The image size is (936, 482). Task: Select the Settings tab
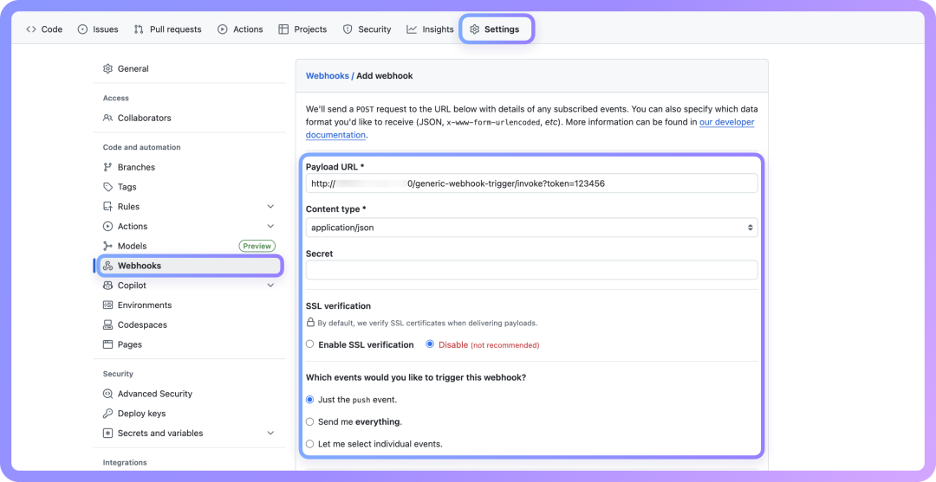(x=494, y=29)
